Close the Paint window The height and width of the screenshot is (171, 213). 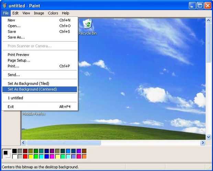(x=208, y=6)
